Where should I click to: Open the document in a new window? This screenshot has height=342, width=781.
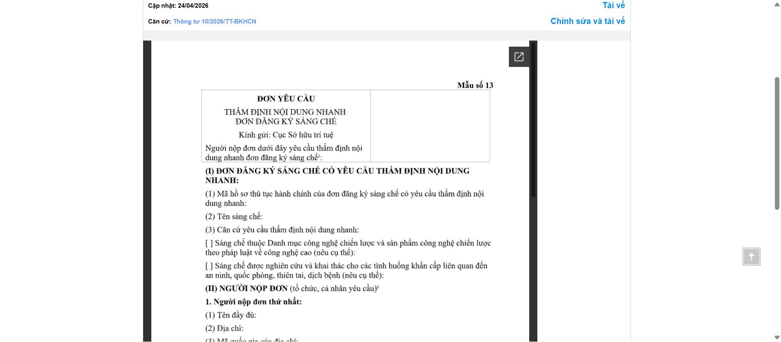tap(519, 57)
